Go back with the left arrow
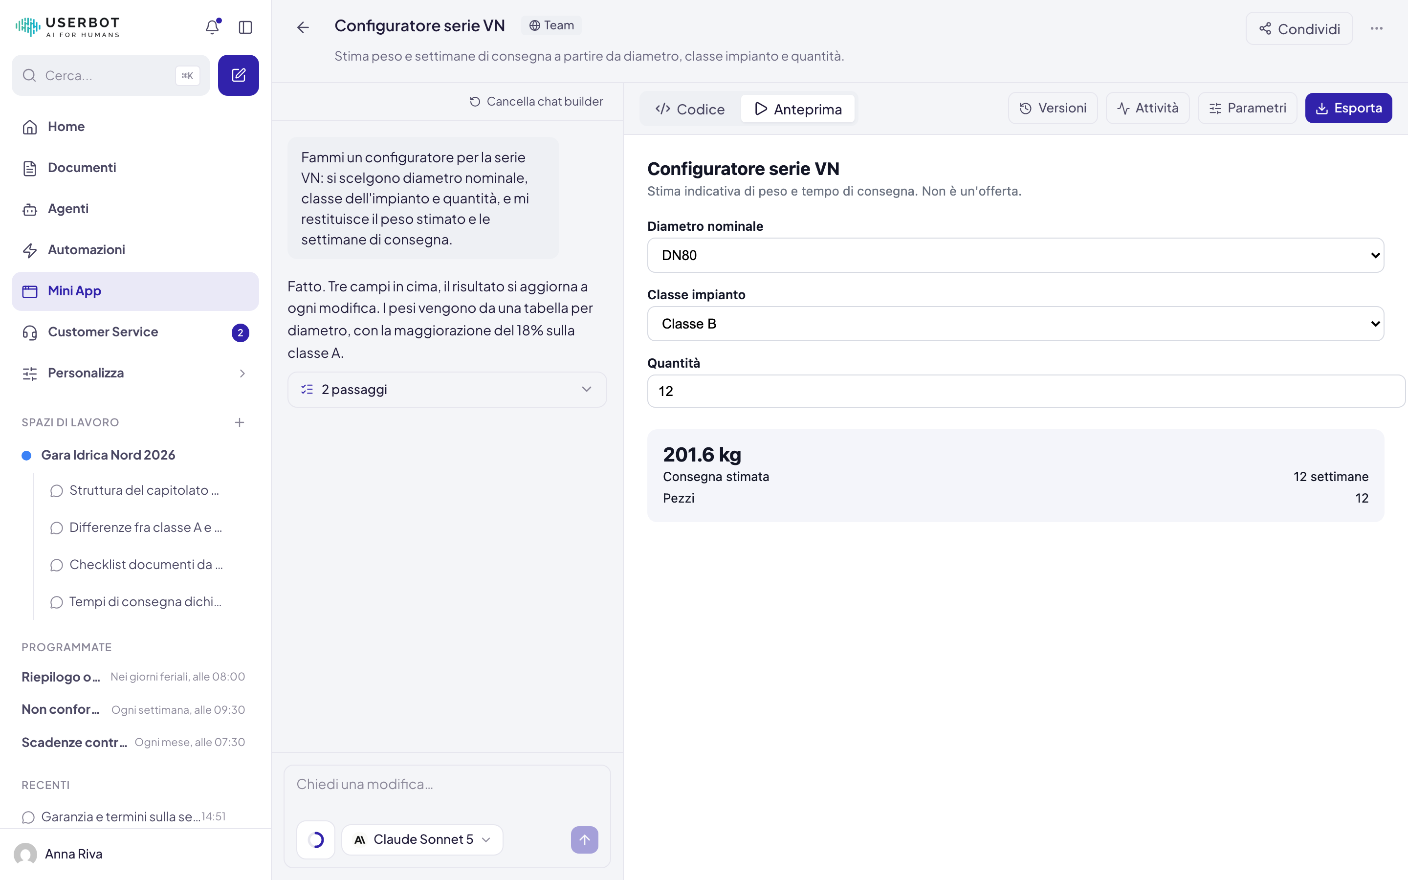 click(x=303, y=27)
